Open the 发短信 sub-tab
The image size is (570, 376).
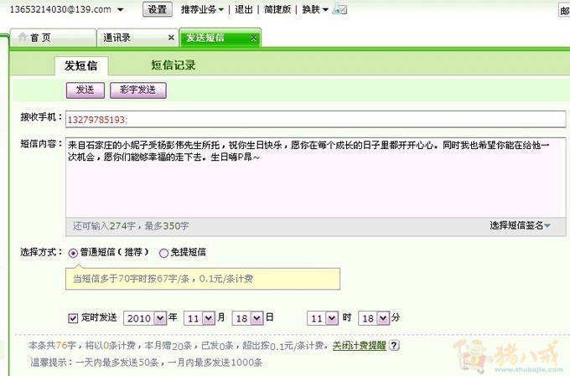pos(81,66)
